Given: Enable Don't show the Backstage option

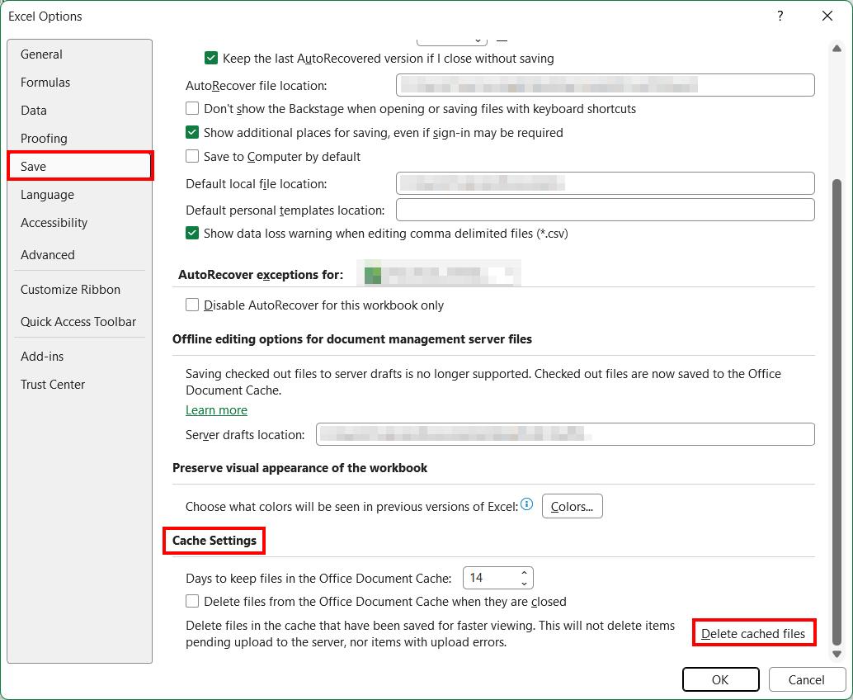Looking at the screenshot, I should coord(192,108).
